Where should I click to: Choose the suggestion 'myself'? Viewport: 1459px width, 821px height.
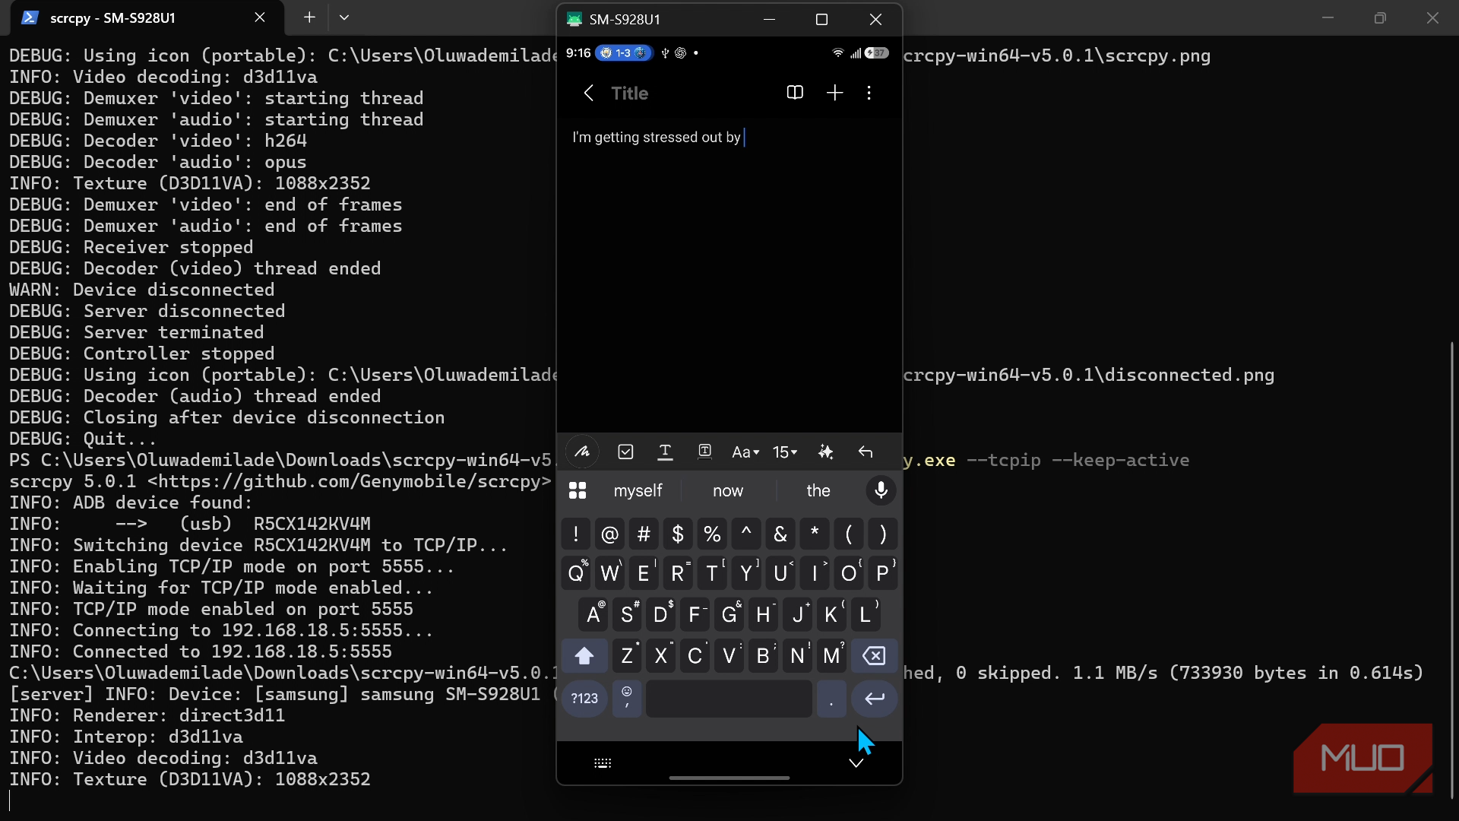[x=638, y=490]
